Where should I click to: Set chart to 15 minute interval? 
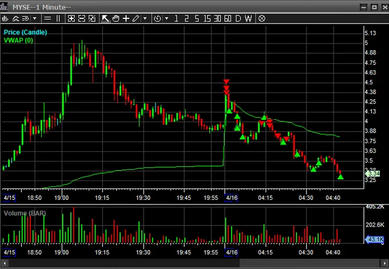(207, 19)
